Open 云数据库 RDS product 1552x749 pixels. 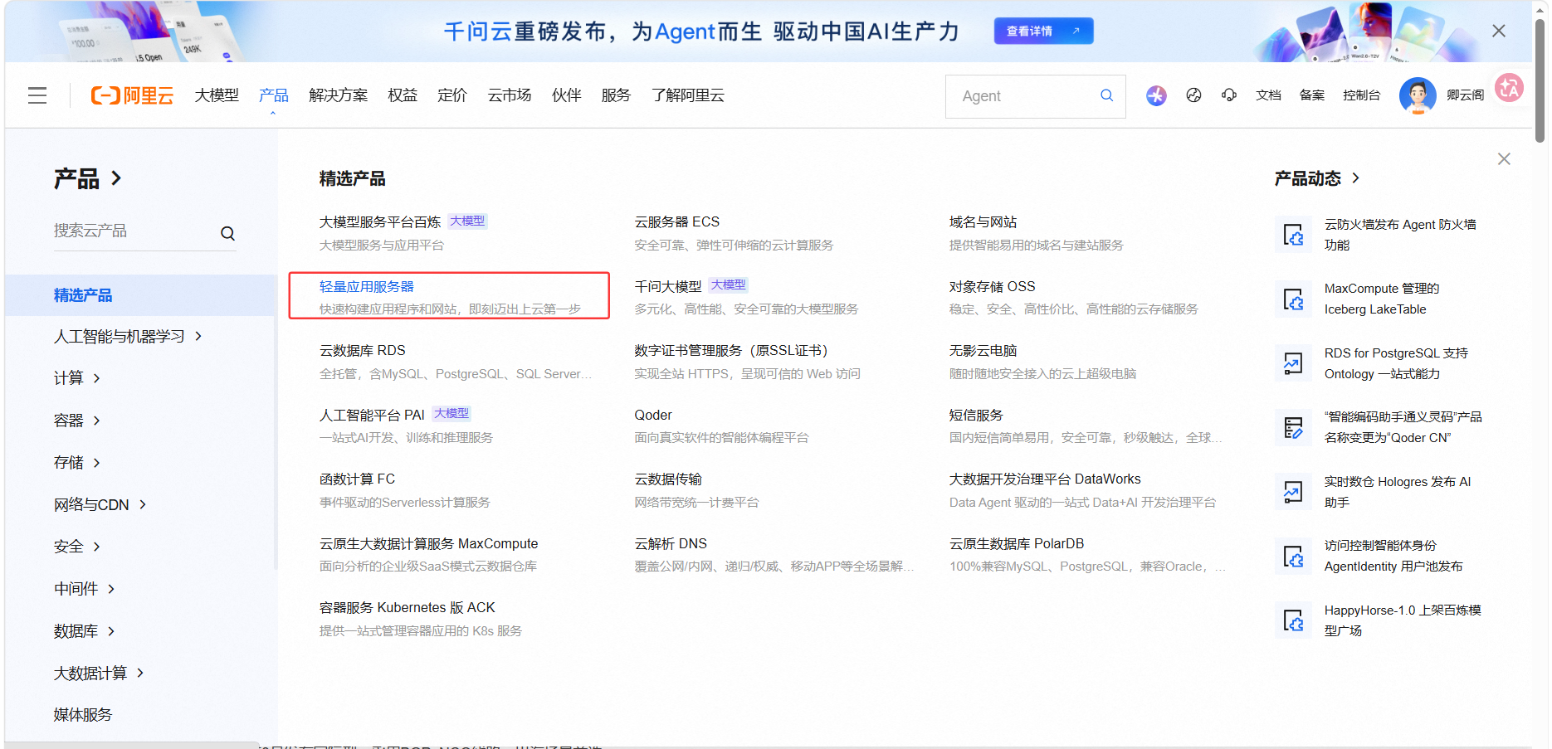tap(363, 351)
